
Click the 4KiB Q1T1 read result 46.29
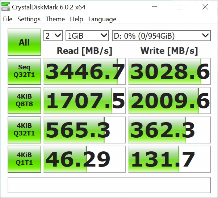point(85,159)
